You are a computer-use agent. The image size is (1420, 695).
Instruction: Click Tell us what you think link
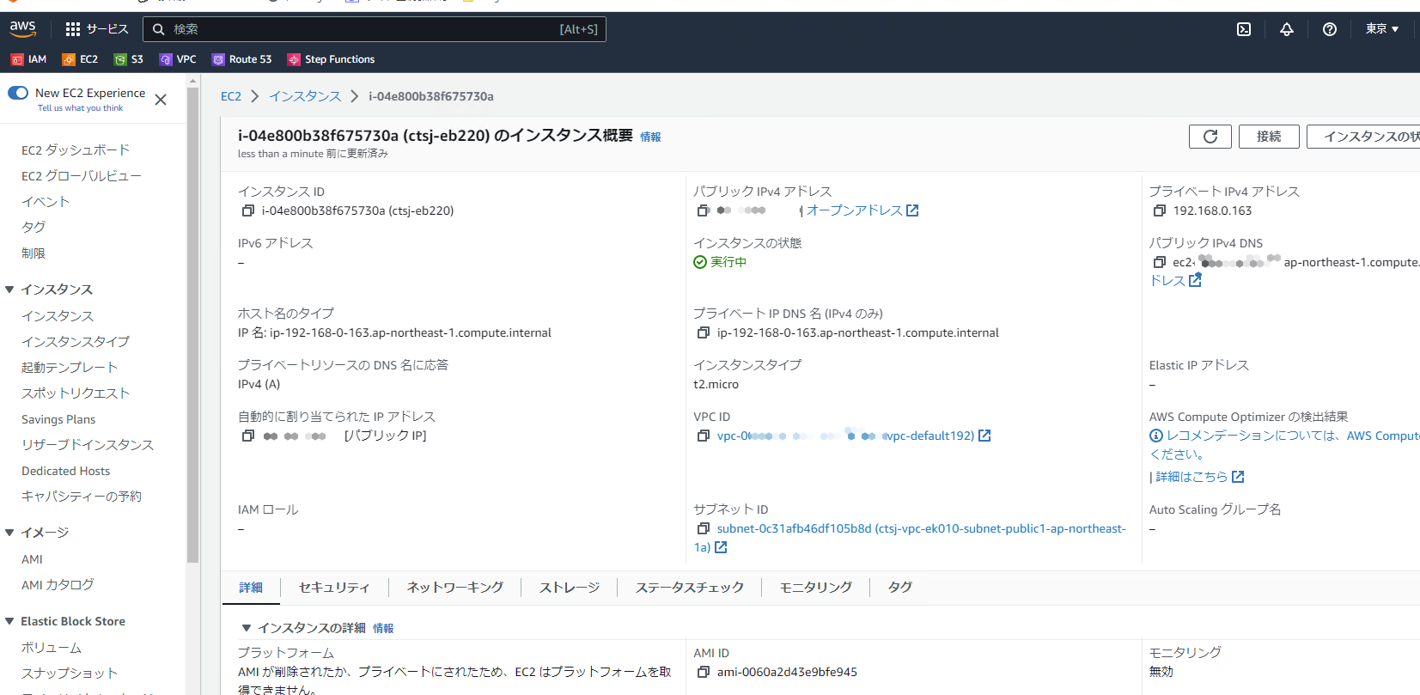click(x=80, y=108)
